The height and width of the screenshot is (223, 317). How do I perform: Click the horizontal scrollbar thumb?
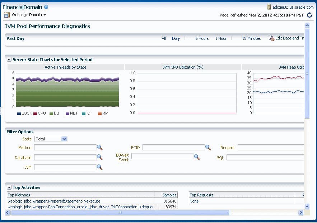click(120, 212)
